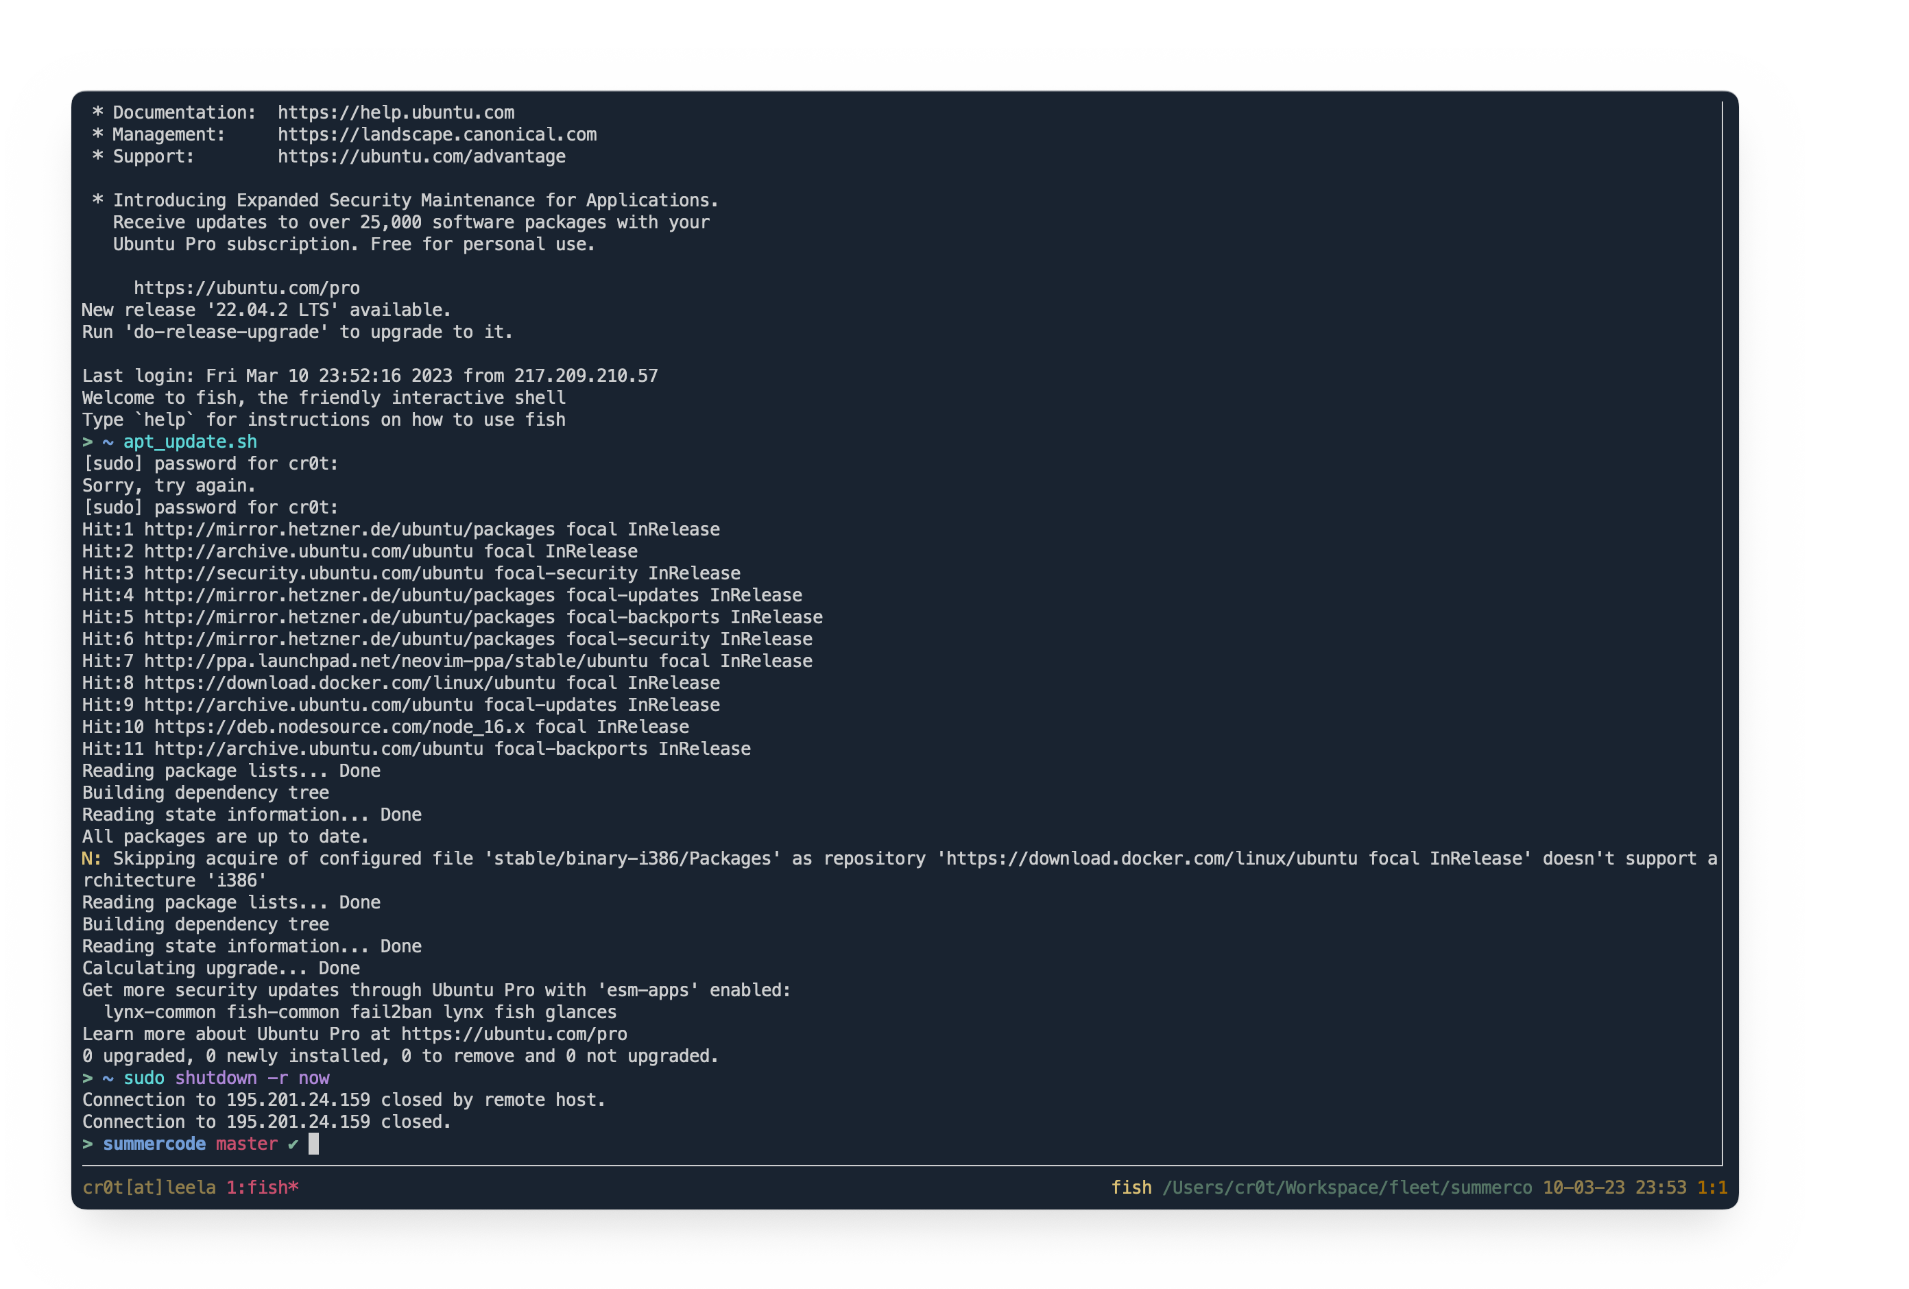This screenshot has width=1909, height=1289.
Task: Click the sudo shutdown command line
Action: [227, 1078]
